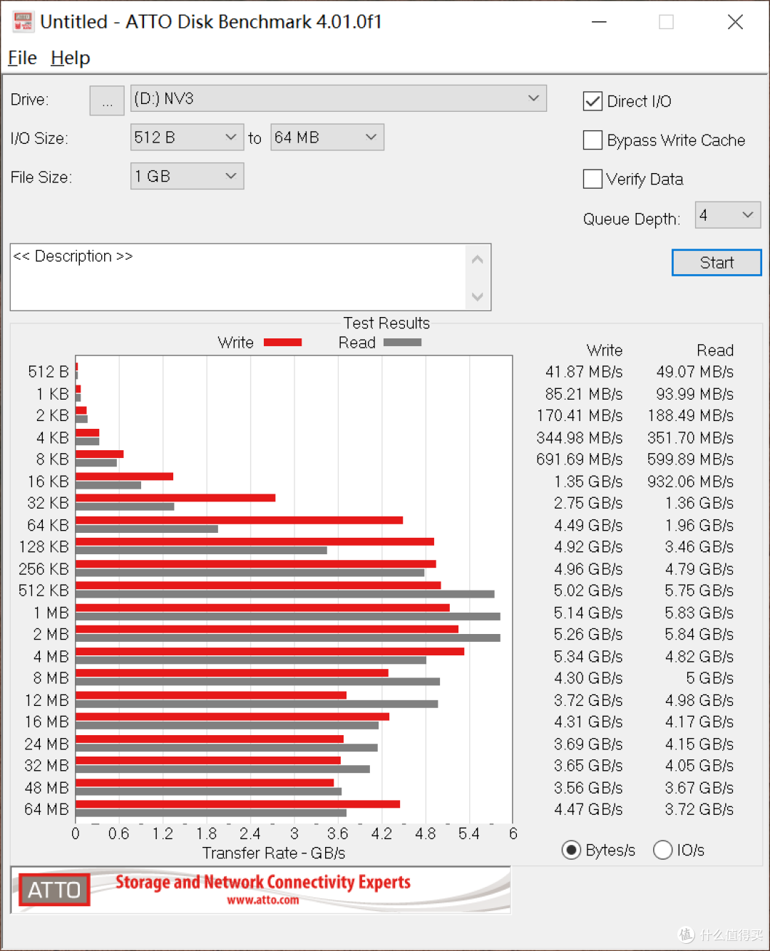Click inside the Description text field
Viewport: 770px width, 951px height.
[235, 278]
